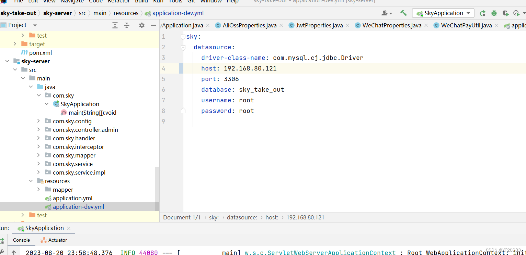Select application.yml in project tree

72,198
